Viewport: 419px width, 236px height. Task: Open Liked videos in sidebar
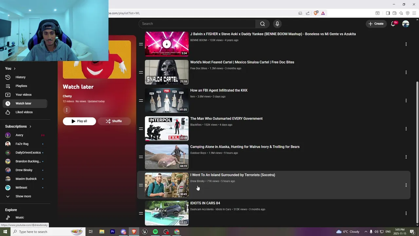[25, 112]
